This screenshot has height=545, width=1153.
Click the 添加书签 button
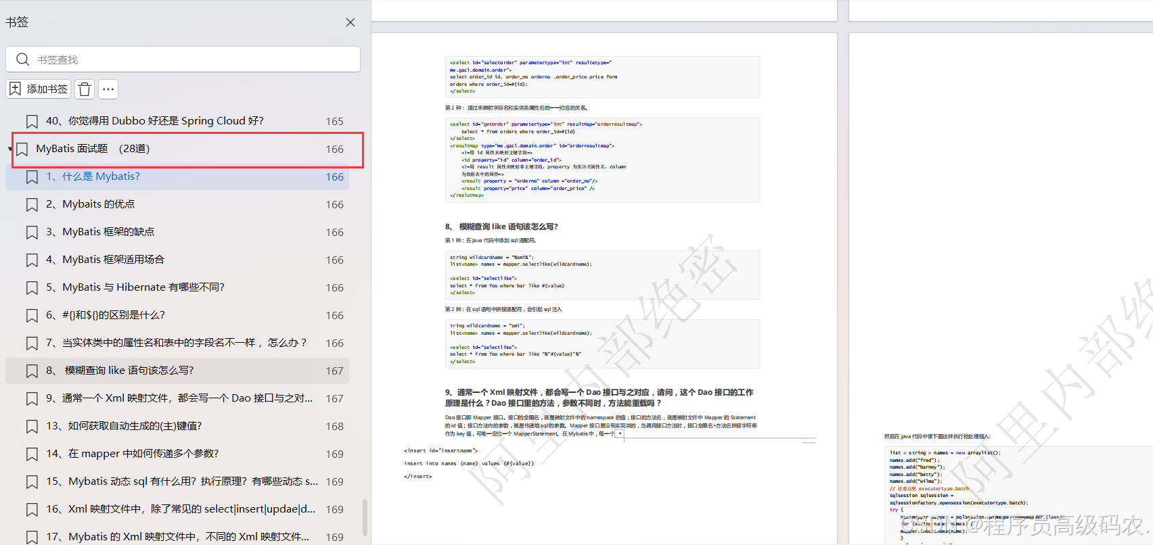coord(39,89)
